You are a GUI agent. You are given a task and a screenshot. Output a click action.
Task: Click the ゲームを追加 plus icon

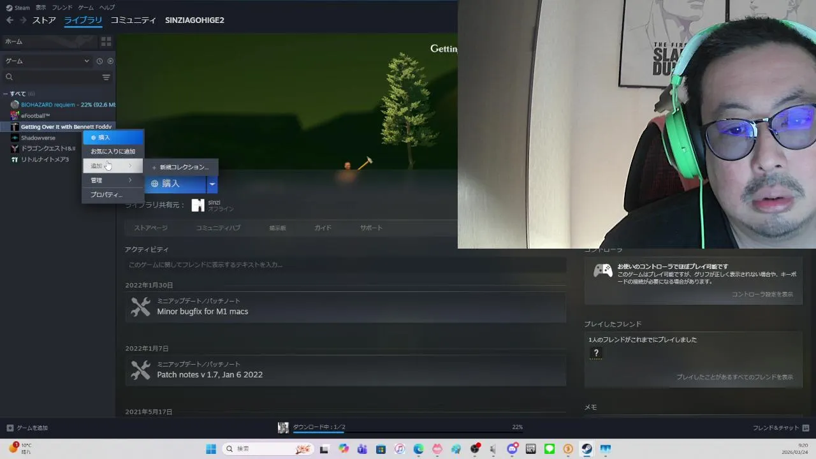(x=10, y=428)
